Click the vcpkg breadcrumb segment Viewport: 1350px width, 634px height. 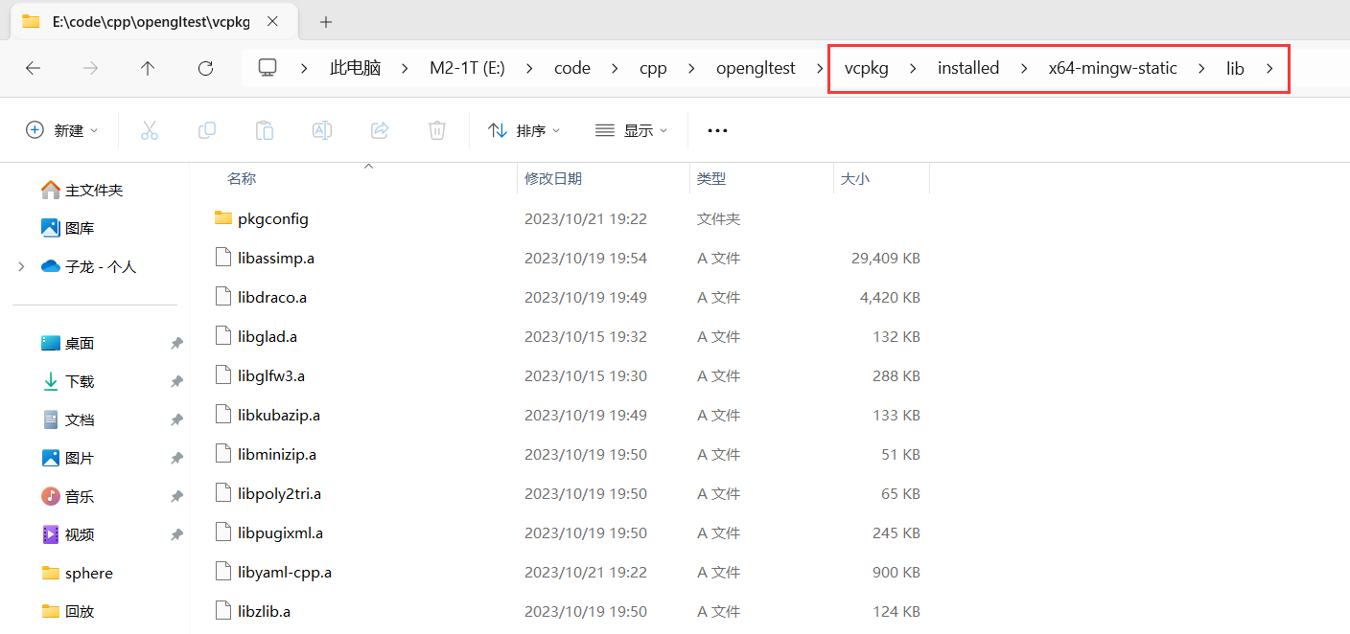pyautogui.click(x=866, y=68)
